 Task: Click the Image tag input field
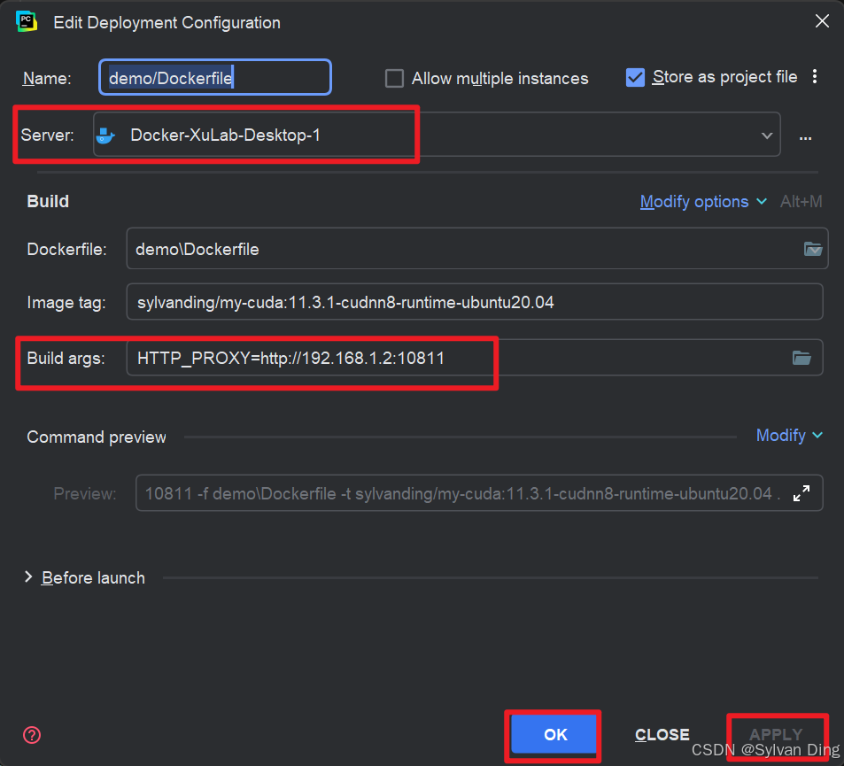tap(474, 302)
